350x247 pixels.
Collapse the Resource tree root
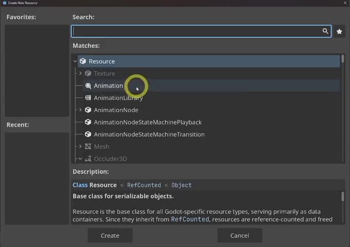click(75, 61)
